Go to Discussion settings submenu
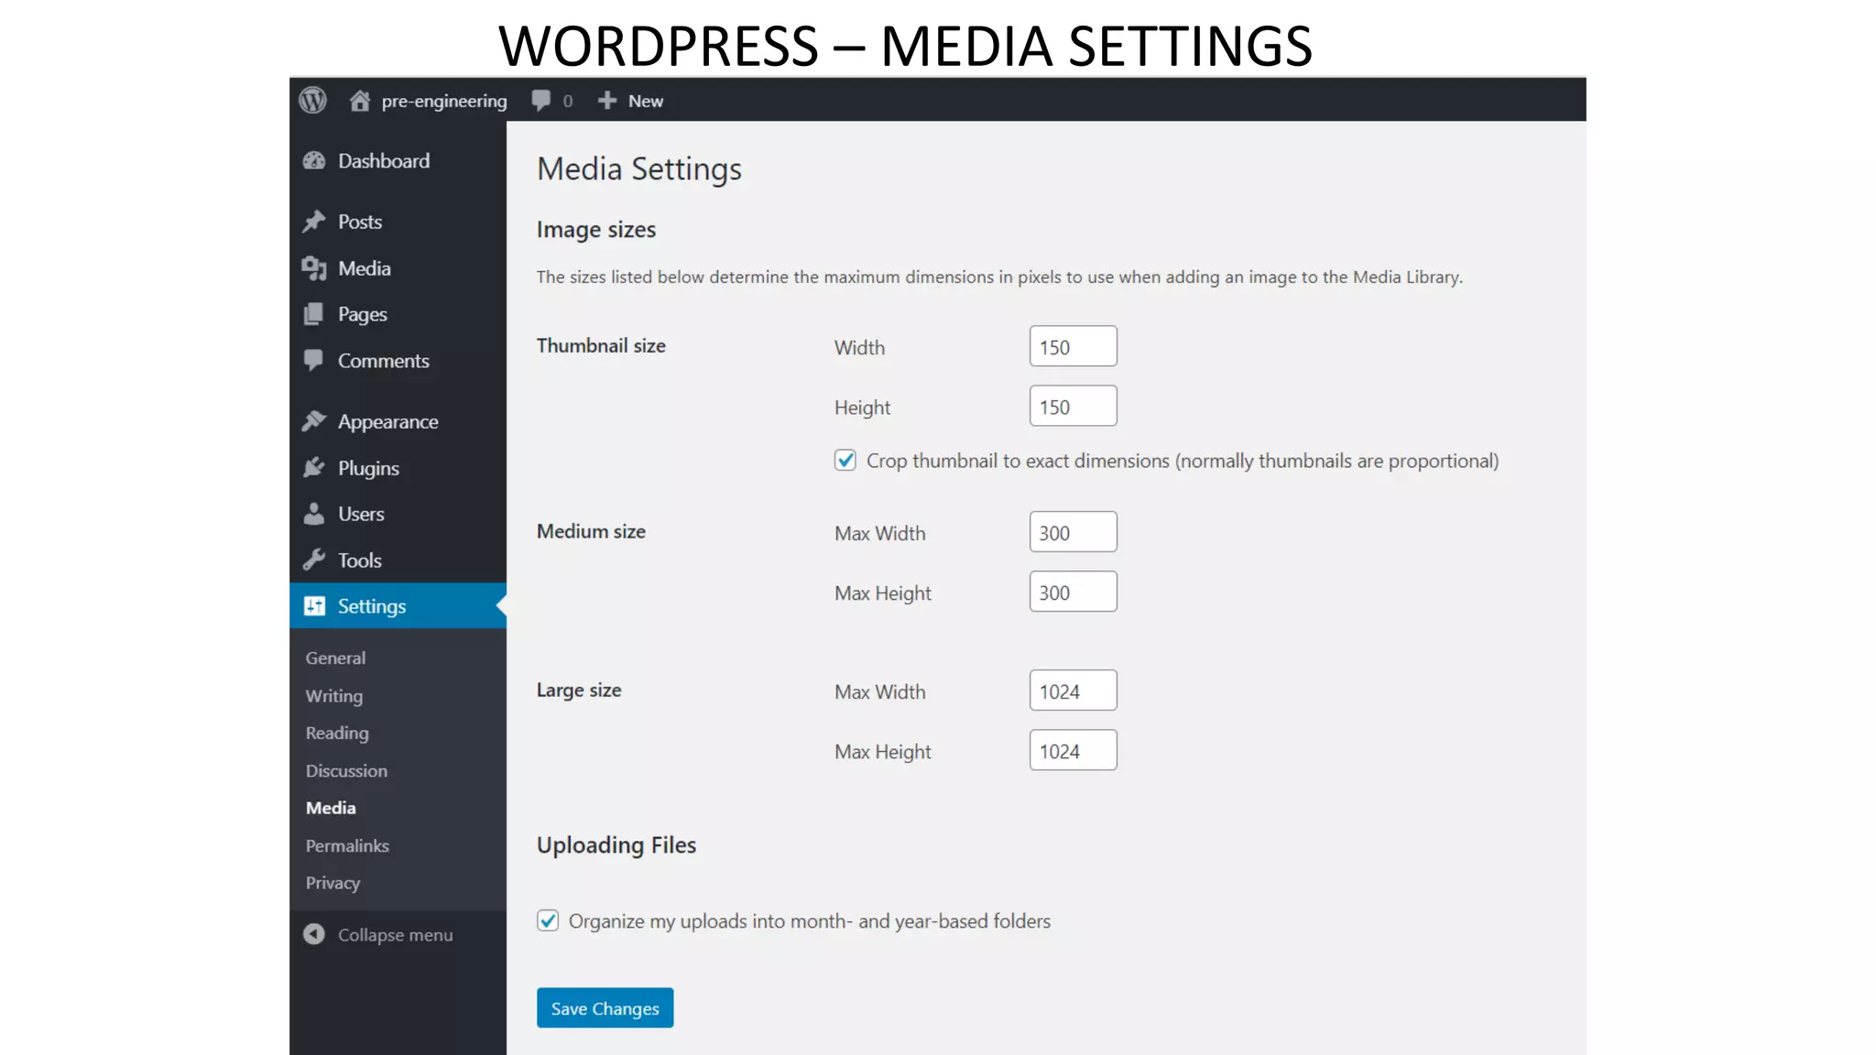The image size is (1876, 1055). click(346, 770)
